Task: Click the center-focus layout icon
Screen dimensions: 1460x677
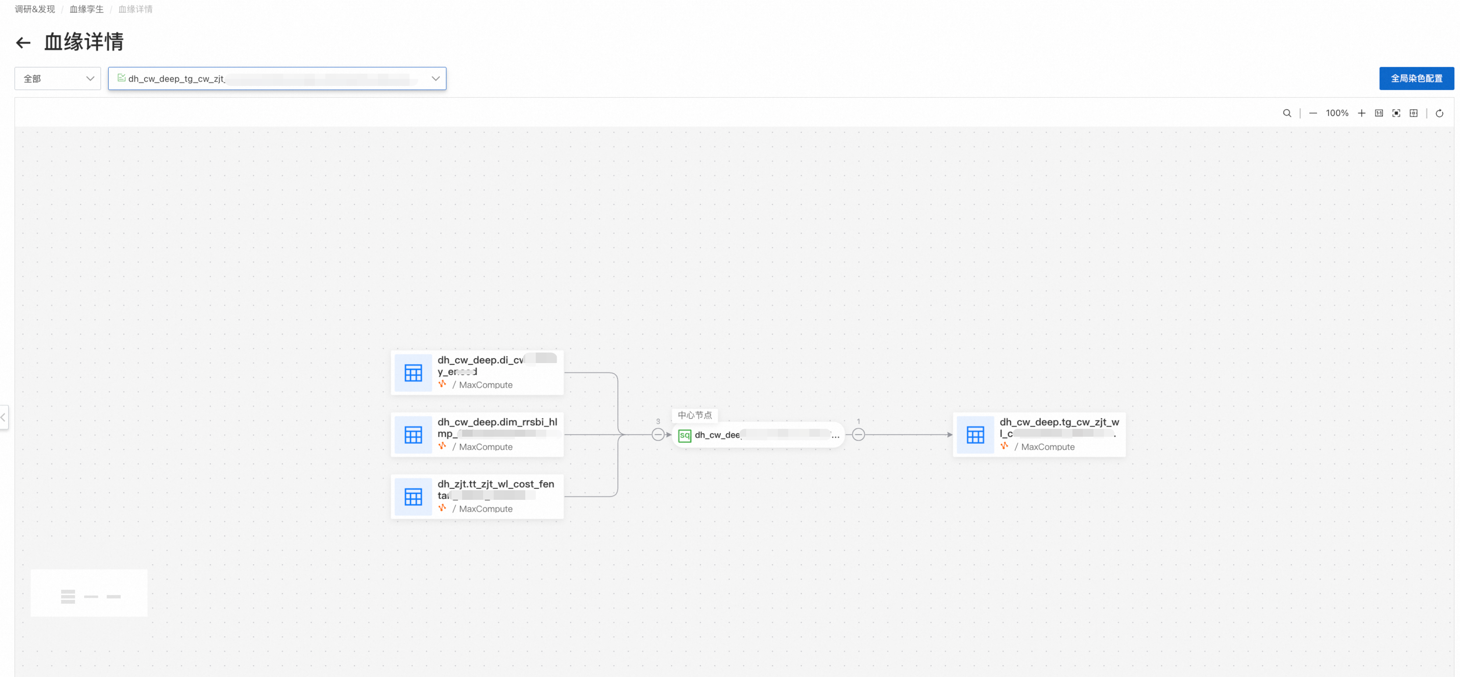Action: pos(1414,114)
